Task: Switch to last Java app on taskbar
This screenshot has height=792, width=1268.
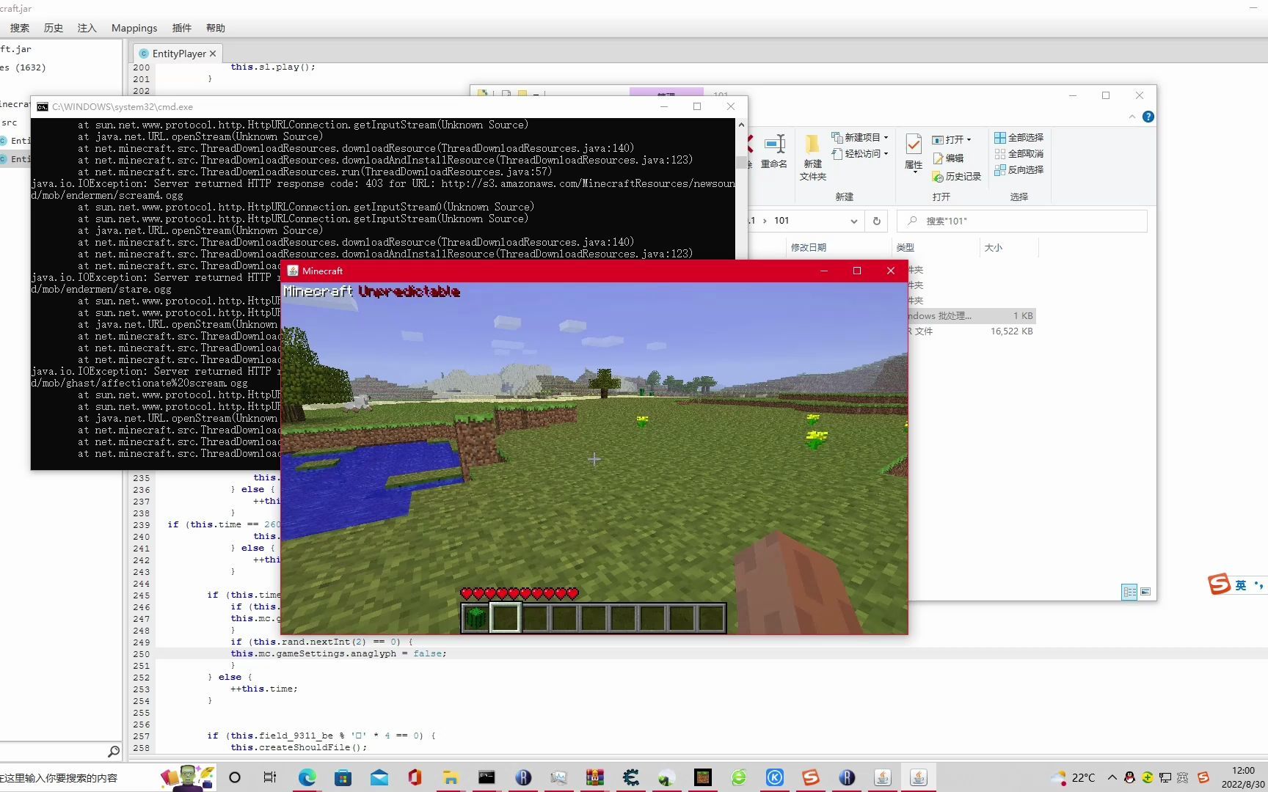Action: [x=918, y=777]
